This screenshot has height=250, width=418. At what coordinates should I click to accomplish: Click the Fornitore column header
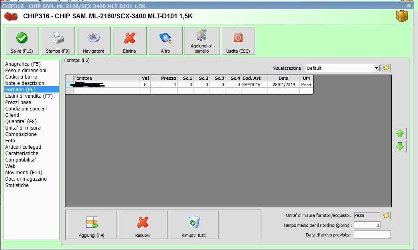(106, 78)
